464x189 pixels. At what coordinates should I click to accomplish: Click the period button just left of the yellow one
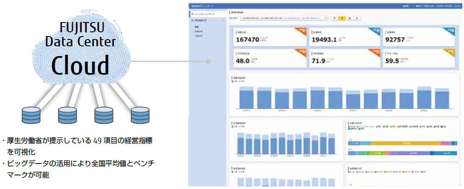(x=334, y=18)
